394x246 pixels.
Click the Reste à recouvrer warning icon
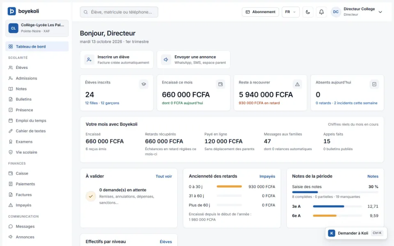click(x=297, y=84)
